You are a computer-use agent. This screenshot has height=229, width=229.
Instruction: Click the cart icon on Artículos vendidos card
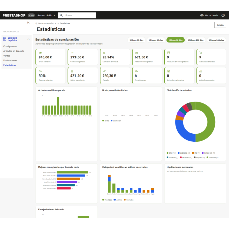click(201, 53)
